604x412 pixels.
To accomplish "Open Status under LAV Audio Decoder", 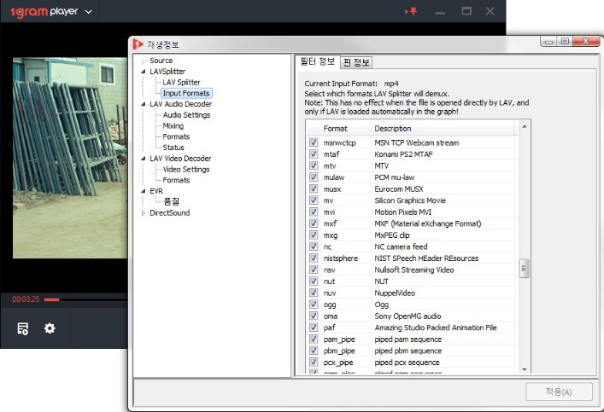I will (173, 148).
